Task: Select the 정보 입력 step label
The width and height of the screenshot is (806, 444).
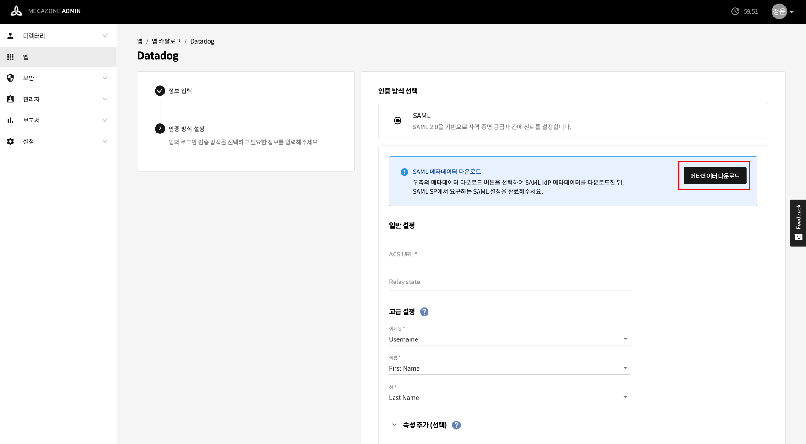Action: click(x=180, y=91)
